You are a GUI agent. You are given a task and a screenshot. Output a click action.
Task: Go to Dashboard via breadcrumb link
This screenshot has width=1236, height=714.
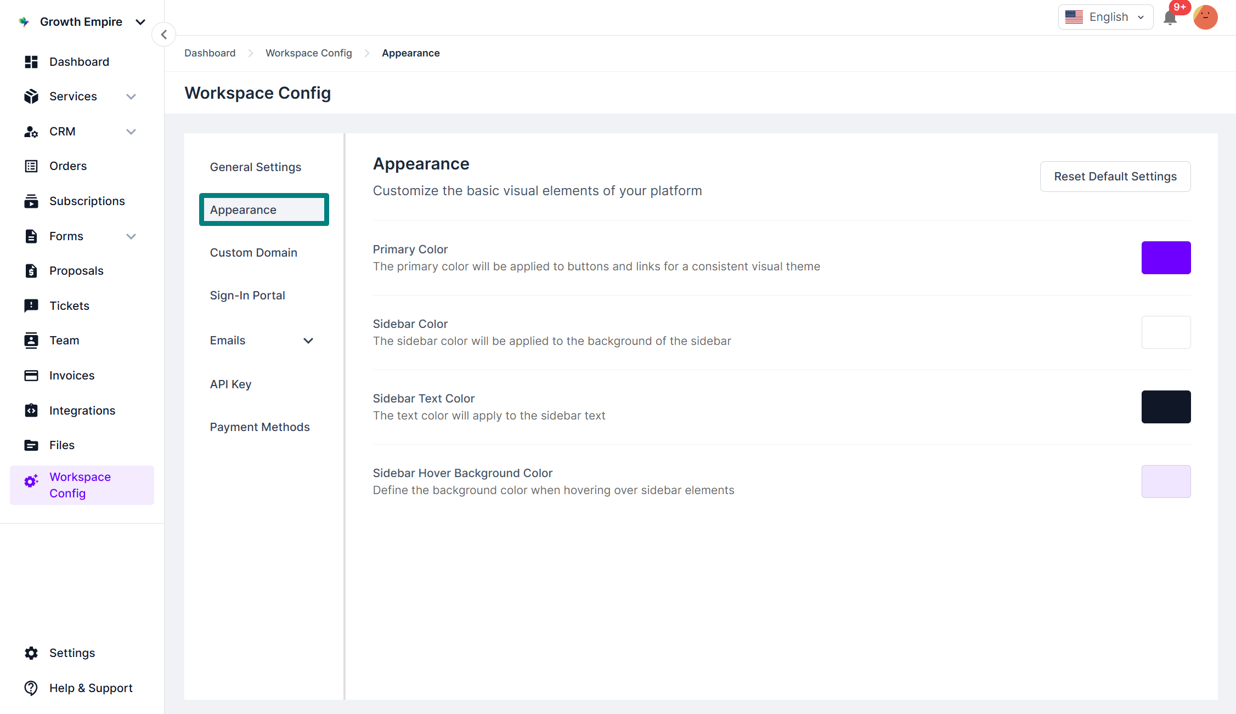(x=210, y=53)
